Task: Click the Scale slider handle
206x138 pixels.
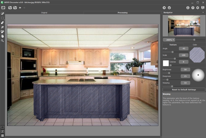Action: (x=175, y=58)
